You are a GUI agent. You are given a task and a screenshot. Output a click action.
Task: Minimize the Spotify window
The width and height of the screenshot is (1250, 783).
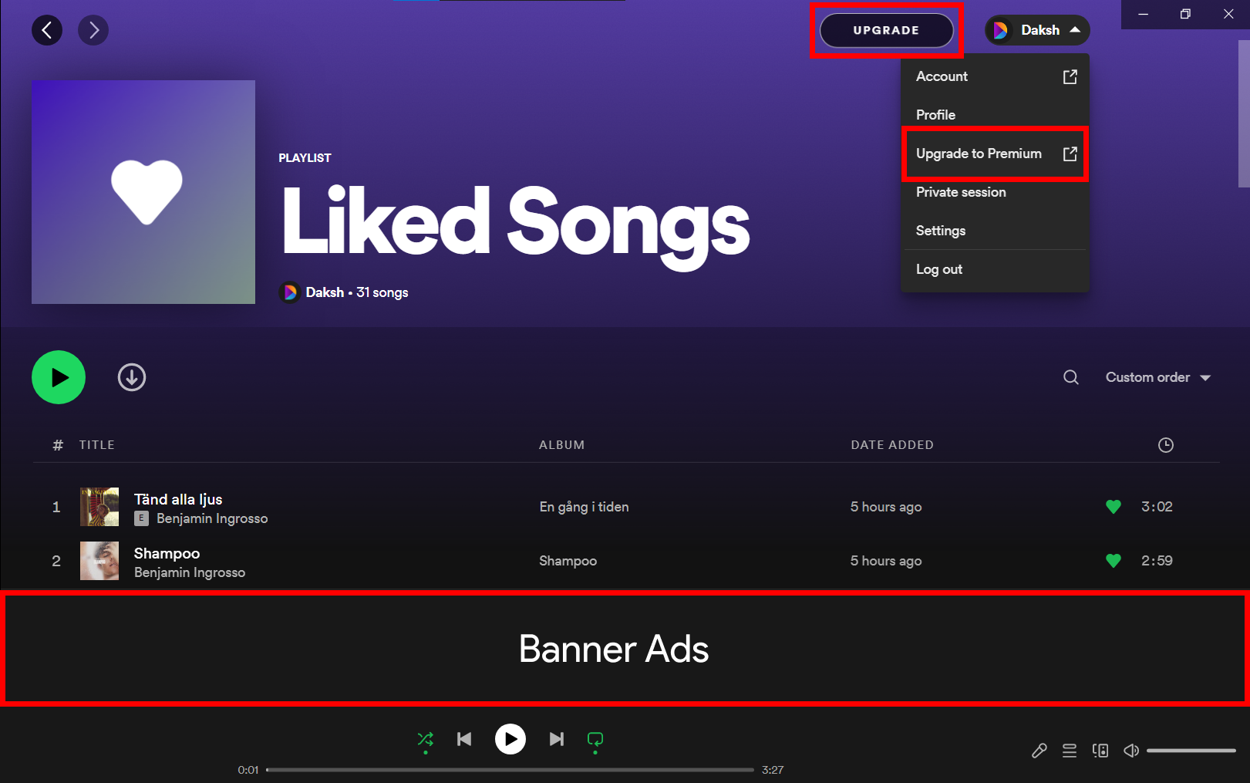click(1143, 15)
